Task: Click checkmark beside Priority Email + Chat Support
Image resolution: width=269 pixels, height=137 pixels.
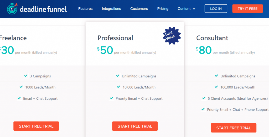Action: (x=111, y=98)
